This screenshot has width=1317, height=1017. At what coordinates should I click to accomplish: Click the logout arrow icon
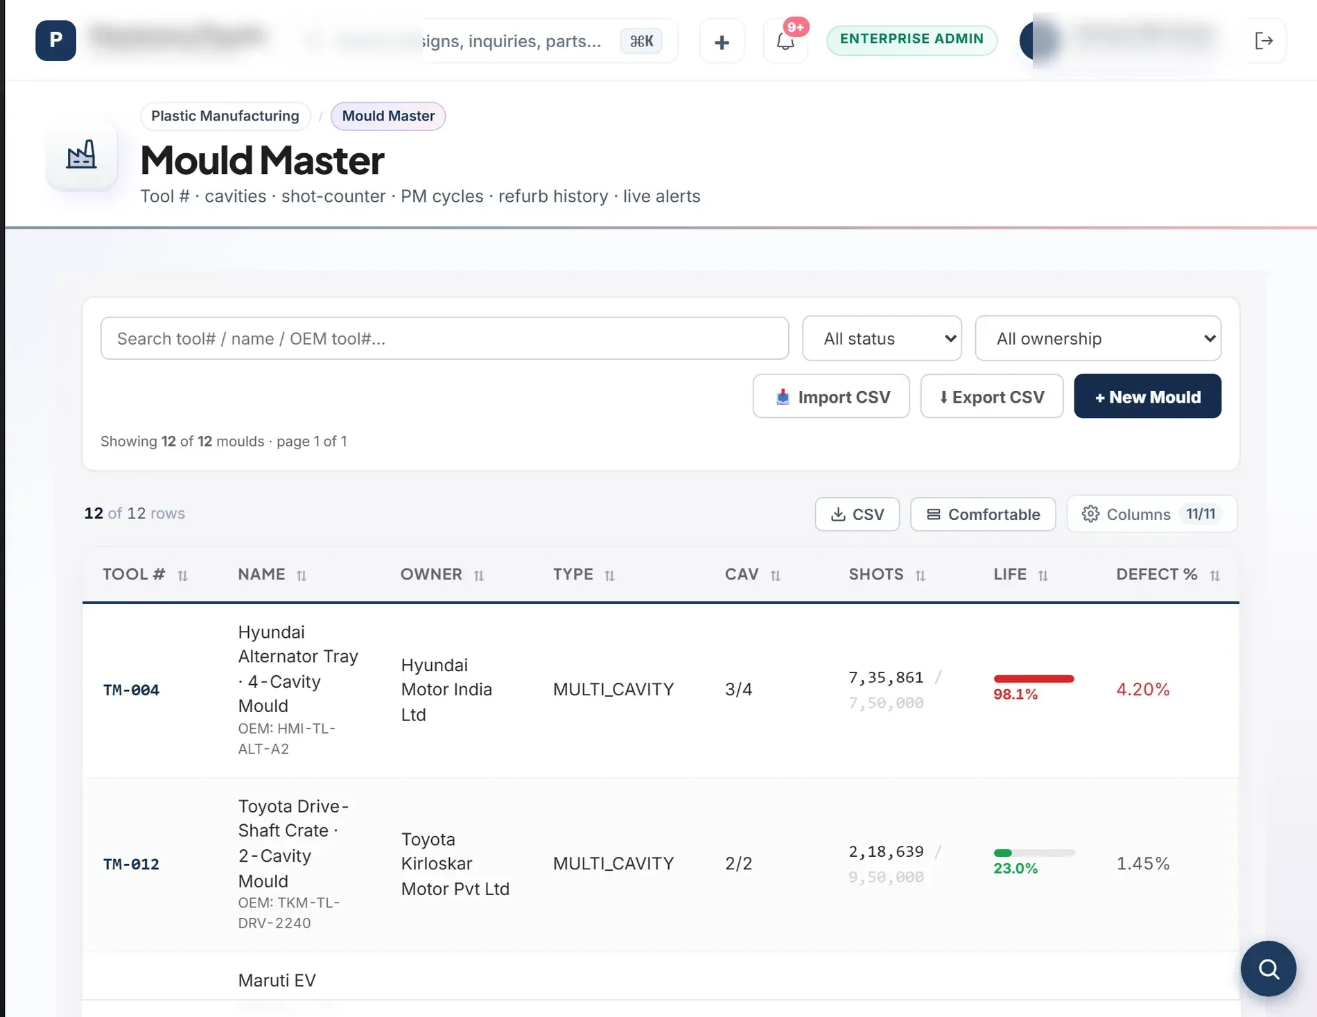tap(1264, 41)
